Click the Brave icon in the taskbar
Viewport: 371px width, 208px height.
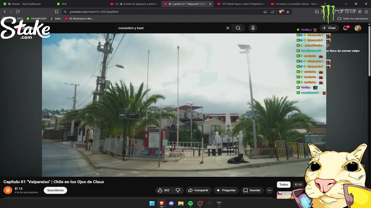click(162, 203)
